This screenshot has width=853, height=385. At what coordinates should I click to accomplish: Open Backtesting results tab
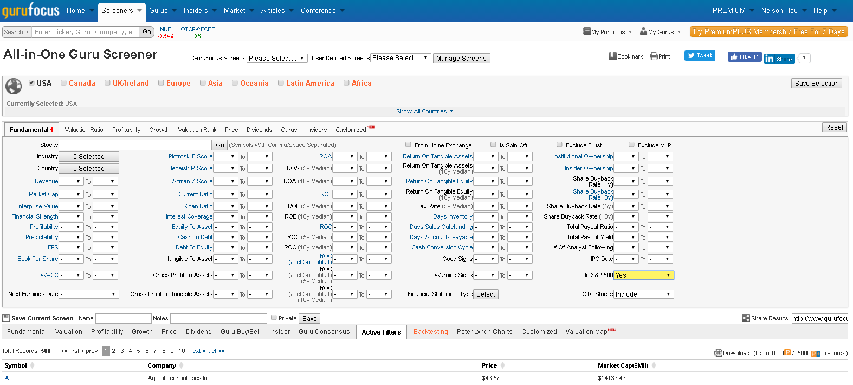(x=431, y=332)
